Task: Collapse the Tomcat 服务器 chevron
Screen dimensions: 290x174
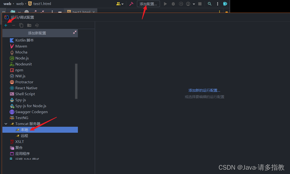Action: point(6,124)
